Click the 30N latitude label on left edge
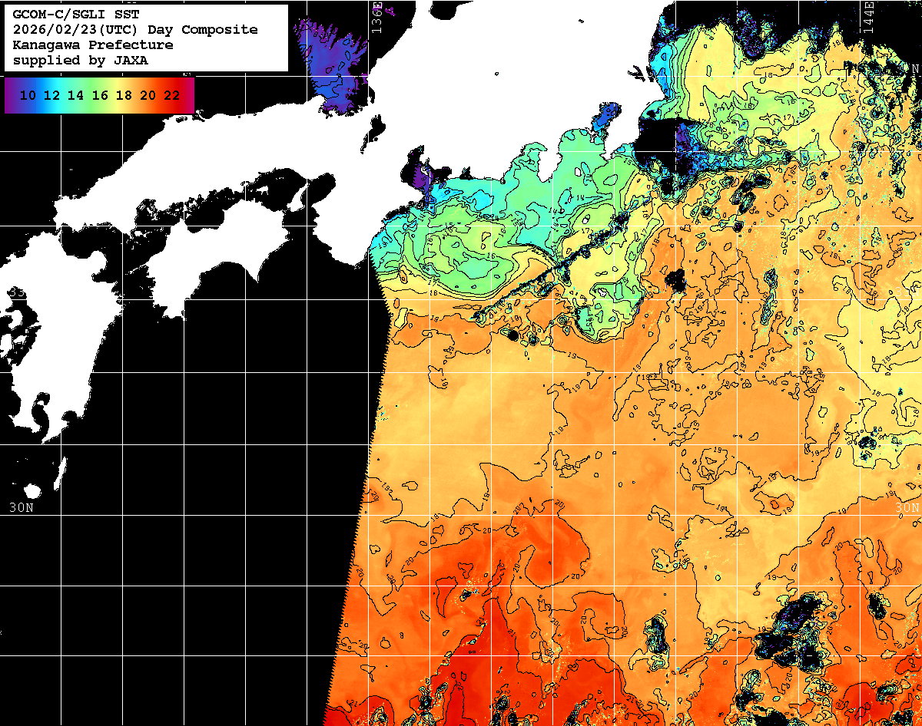This screenshot has height=726, width=922. (x=21, y=507)
